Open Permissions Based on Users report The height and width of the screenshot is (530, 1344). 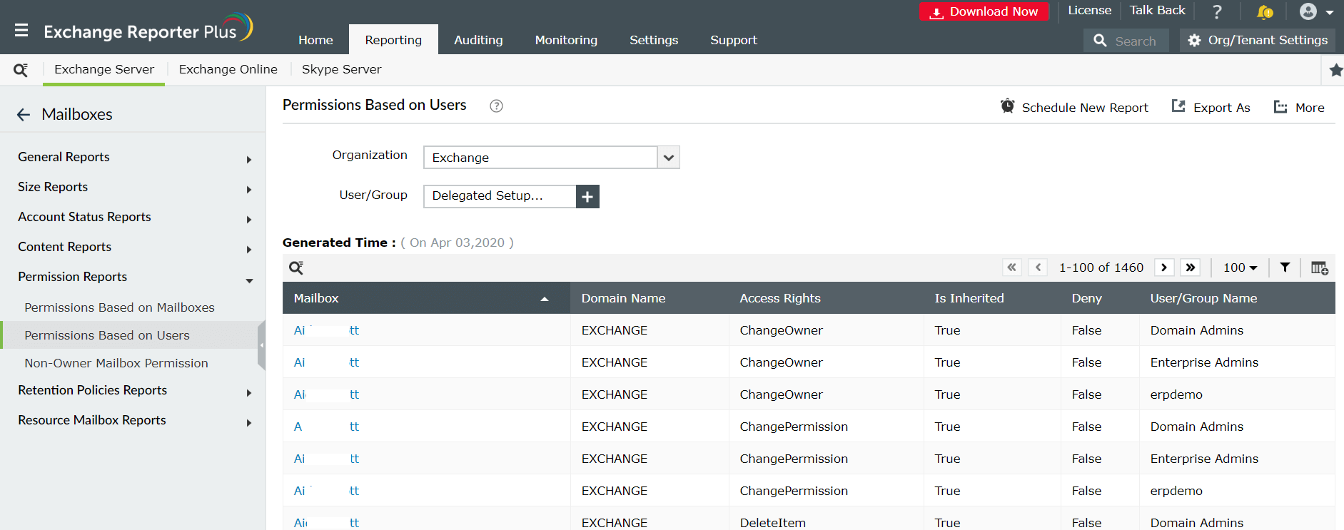tap(107, 335)
